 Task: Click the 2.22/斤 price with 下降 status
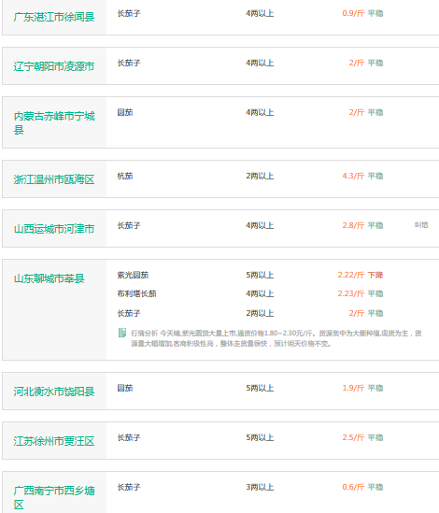coord(351,275)
